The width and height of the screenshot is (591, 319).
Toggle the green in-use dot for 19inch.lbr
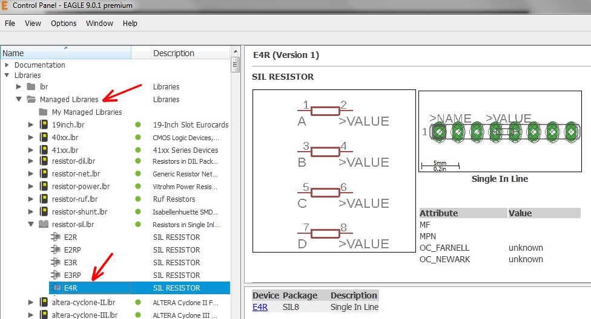coord(138,124)
